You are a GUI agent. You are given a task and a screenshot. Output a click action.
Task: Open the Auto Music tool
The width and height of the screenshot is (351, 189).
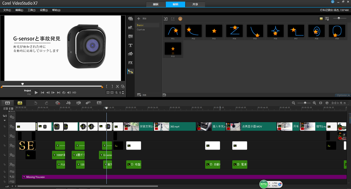(x=79, y=103)
